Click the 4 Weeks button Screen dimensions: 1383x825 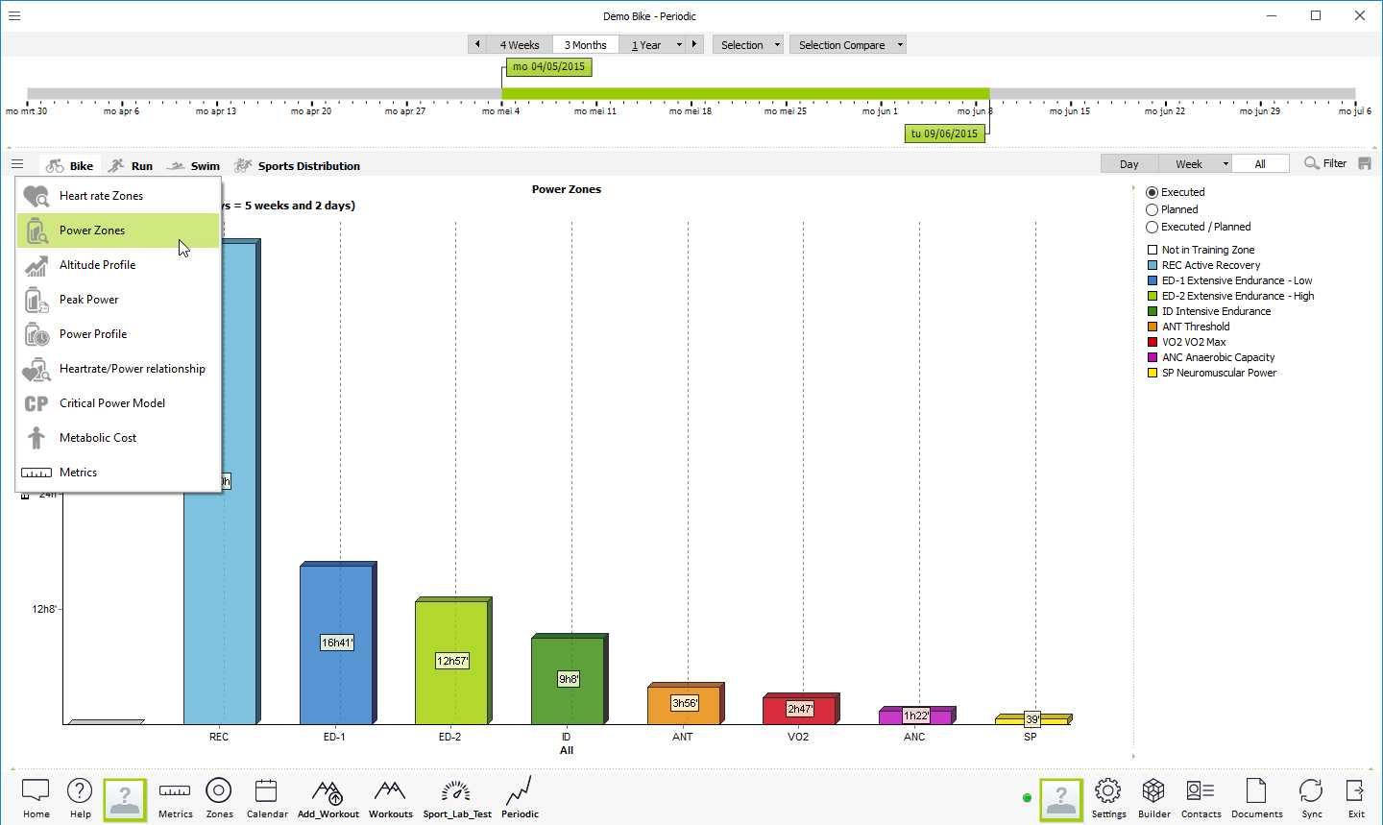pos(519,45)
